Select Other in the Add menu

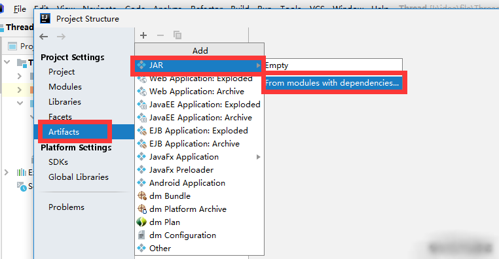pos(199,248)
